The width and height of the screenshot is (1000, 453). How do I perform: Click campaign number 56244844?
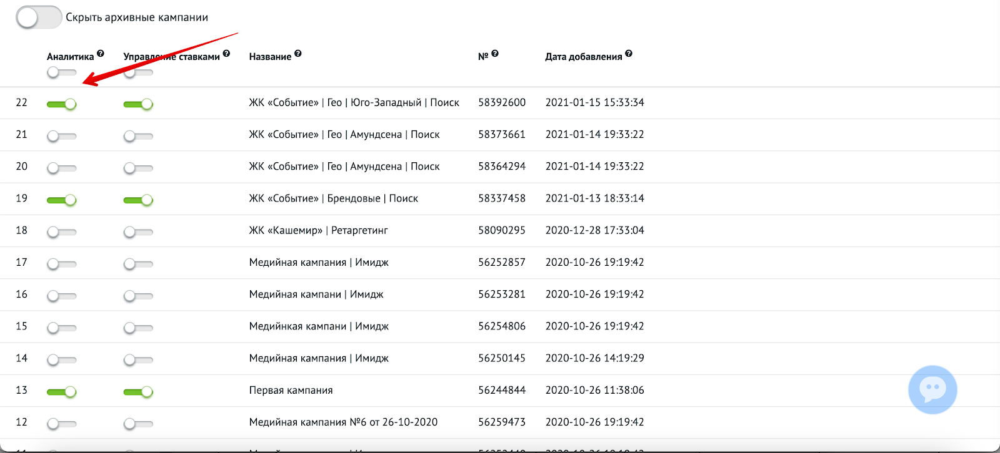(502, 390)
